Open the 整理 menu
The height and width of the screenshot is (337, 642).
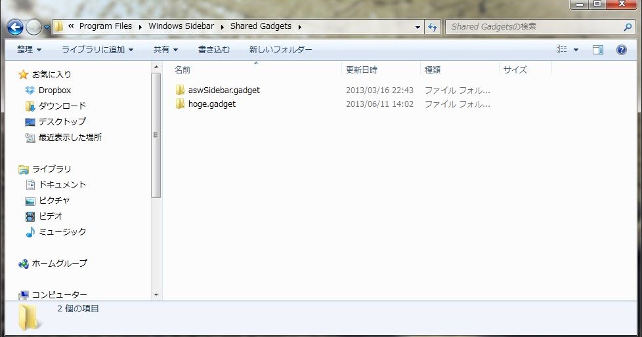click(x=29, y=50)
